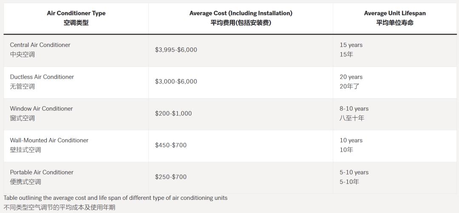
Task: Click the Chinese caption below the table
Action: click(59, 207)
